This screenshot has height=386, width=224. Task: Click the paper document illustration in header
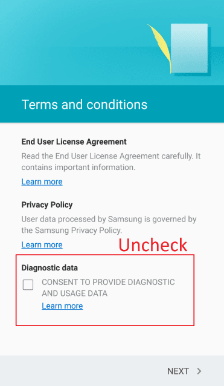pos(190,49)
